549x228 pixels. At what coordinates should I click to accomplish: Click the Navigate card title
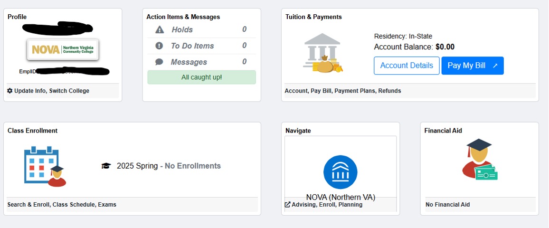pos(298,131)
